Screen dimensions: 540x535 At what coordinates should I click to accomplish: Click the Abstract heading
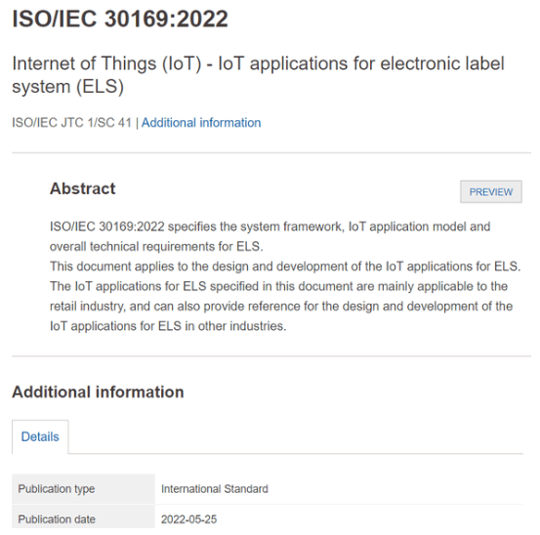83,188
